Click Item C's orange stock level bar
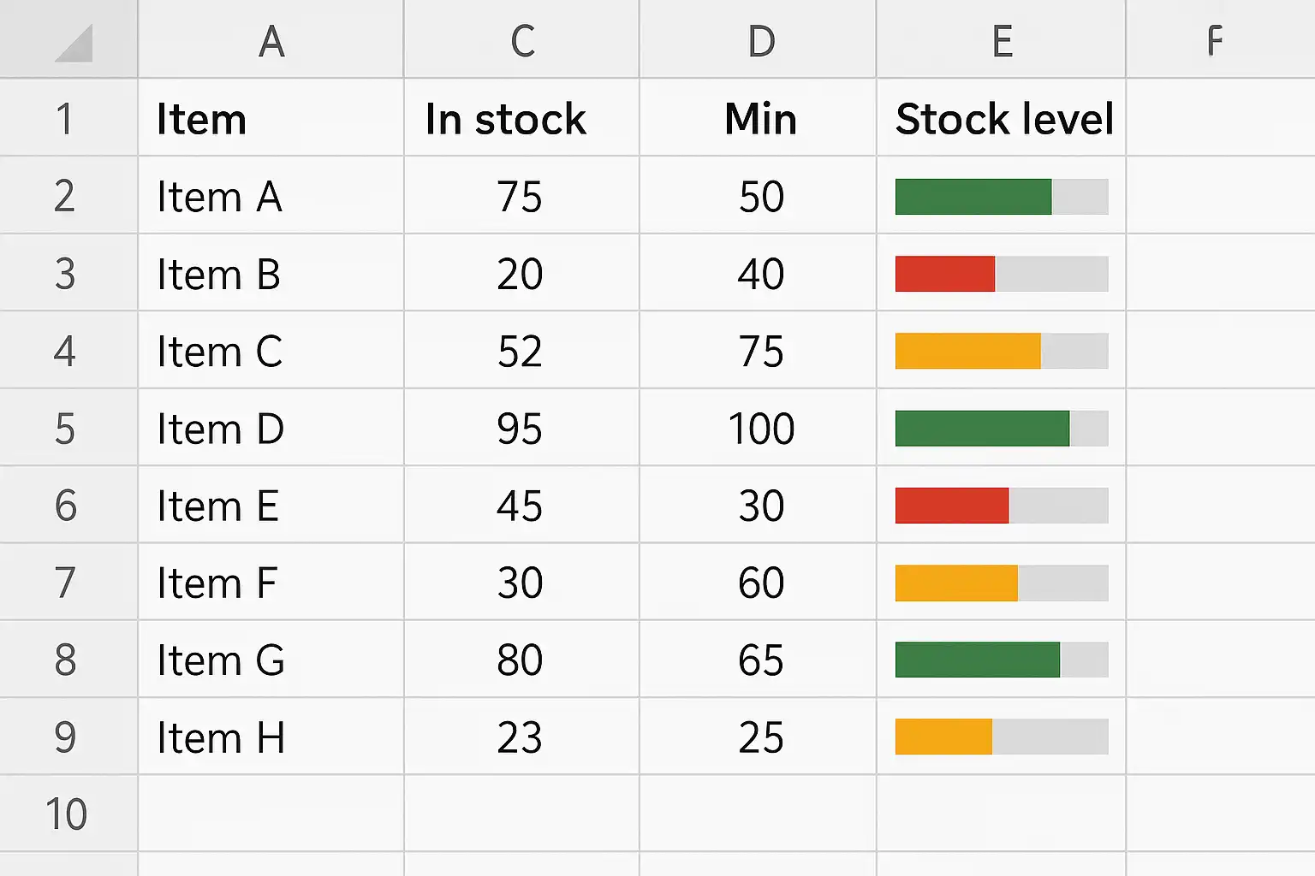 (967, 352)
